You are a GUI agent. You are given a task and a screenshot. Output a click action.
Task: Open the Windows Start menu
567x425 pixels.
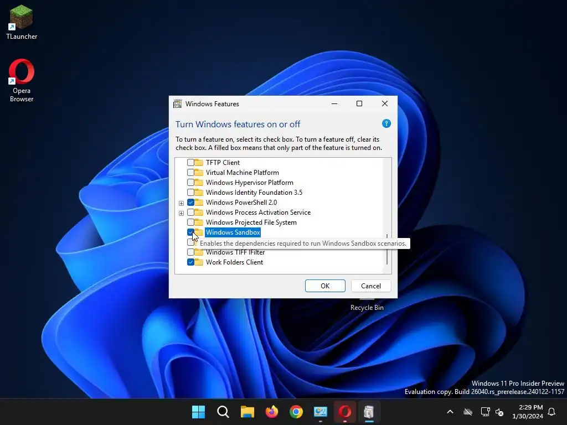coord(198,412)
